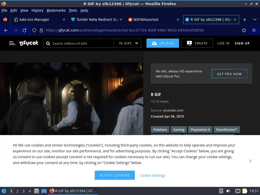Open the Cookie Settings link
Screen dimensions: 260x195
point(152,175)
